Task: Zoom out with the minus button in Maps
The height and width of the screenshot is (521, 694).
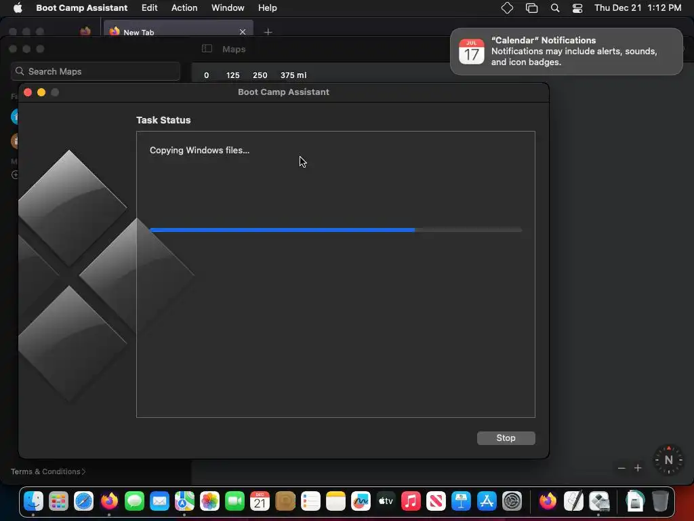Action: point(621,468)
